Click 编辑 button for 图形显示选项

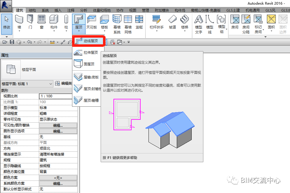(58, 131)
